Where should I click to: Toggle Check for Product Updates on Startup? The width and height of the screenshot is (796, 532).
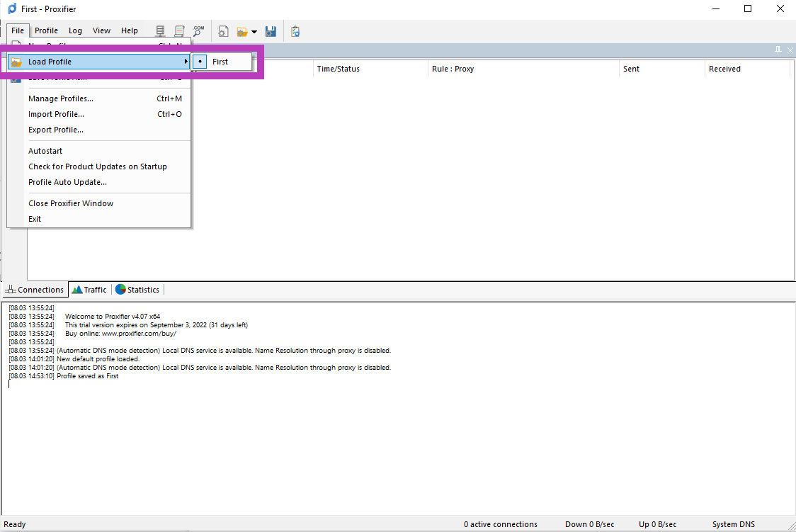tap(98, 166)
